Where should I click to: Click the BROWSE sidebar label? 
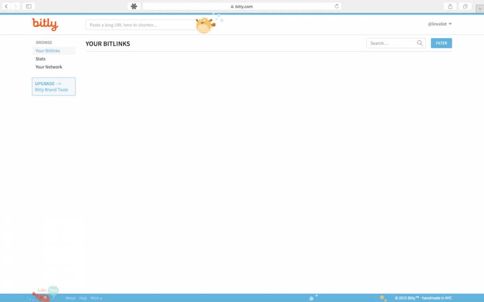[44, 42]
